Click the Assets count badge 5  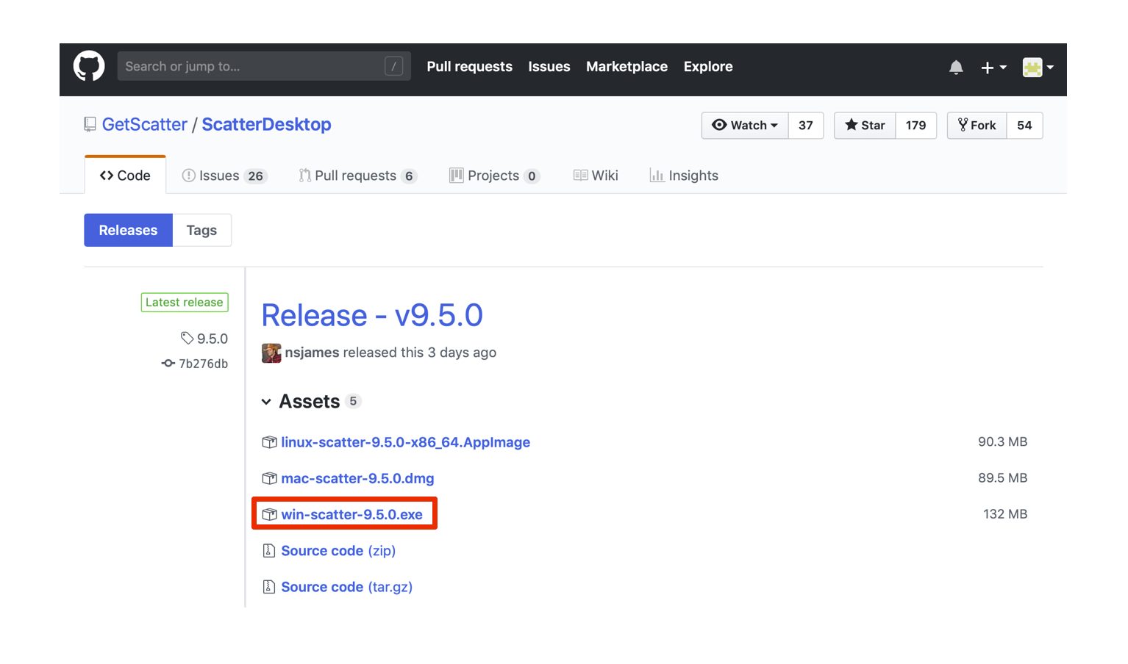coord(353,401)
